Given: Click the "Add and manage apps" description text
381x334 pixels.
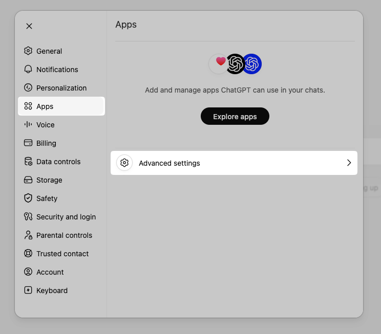Looking at the screenshot, I should 235,90.
